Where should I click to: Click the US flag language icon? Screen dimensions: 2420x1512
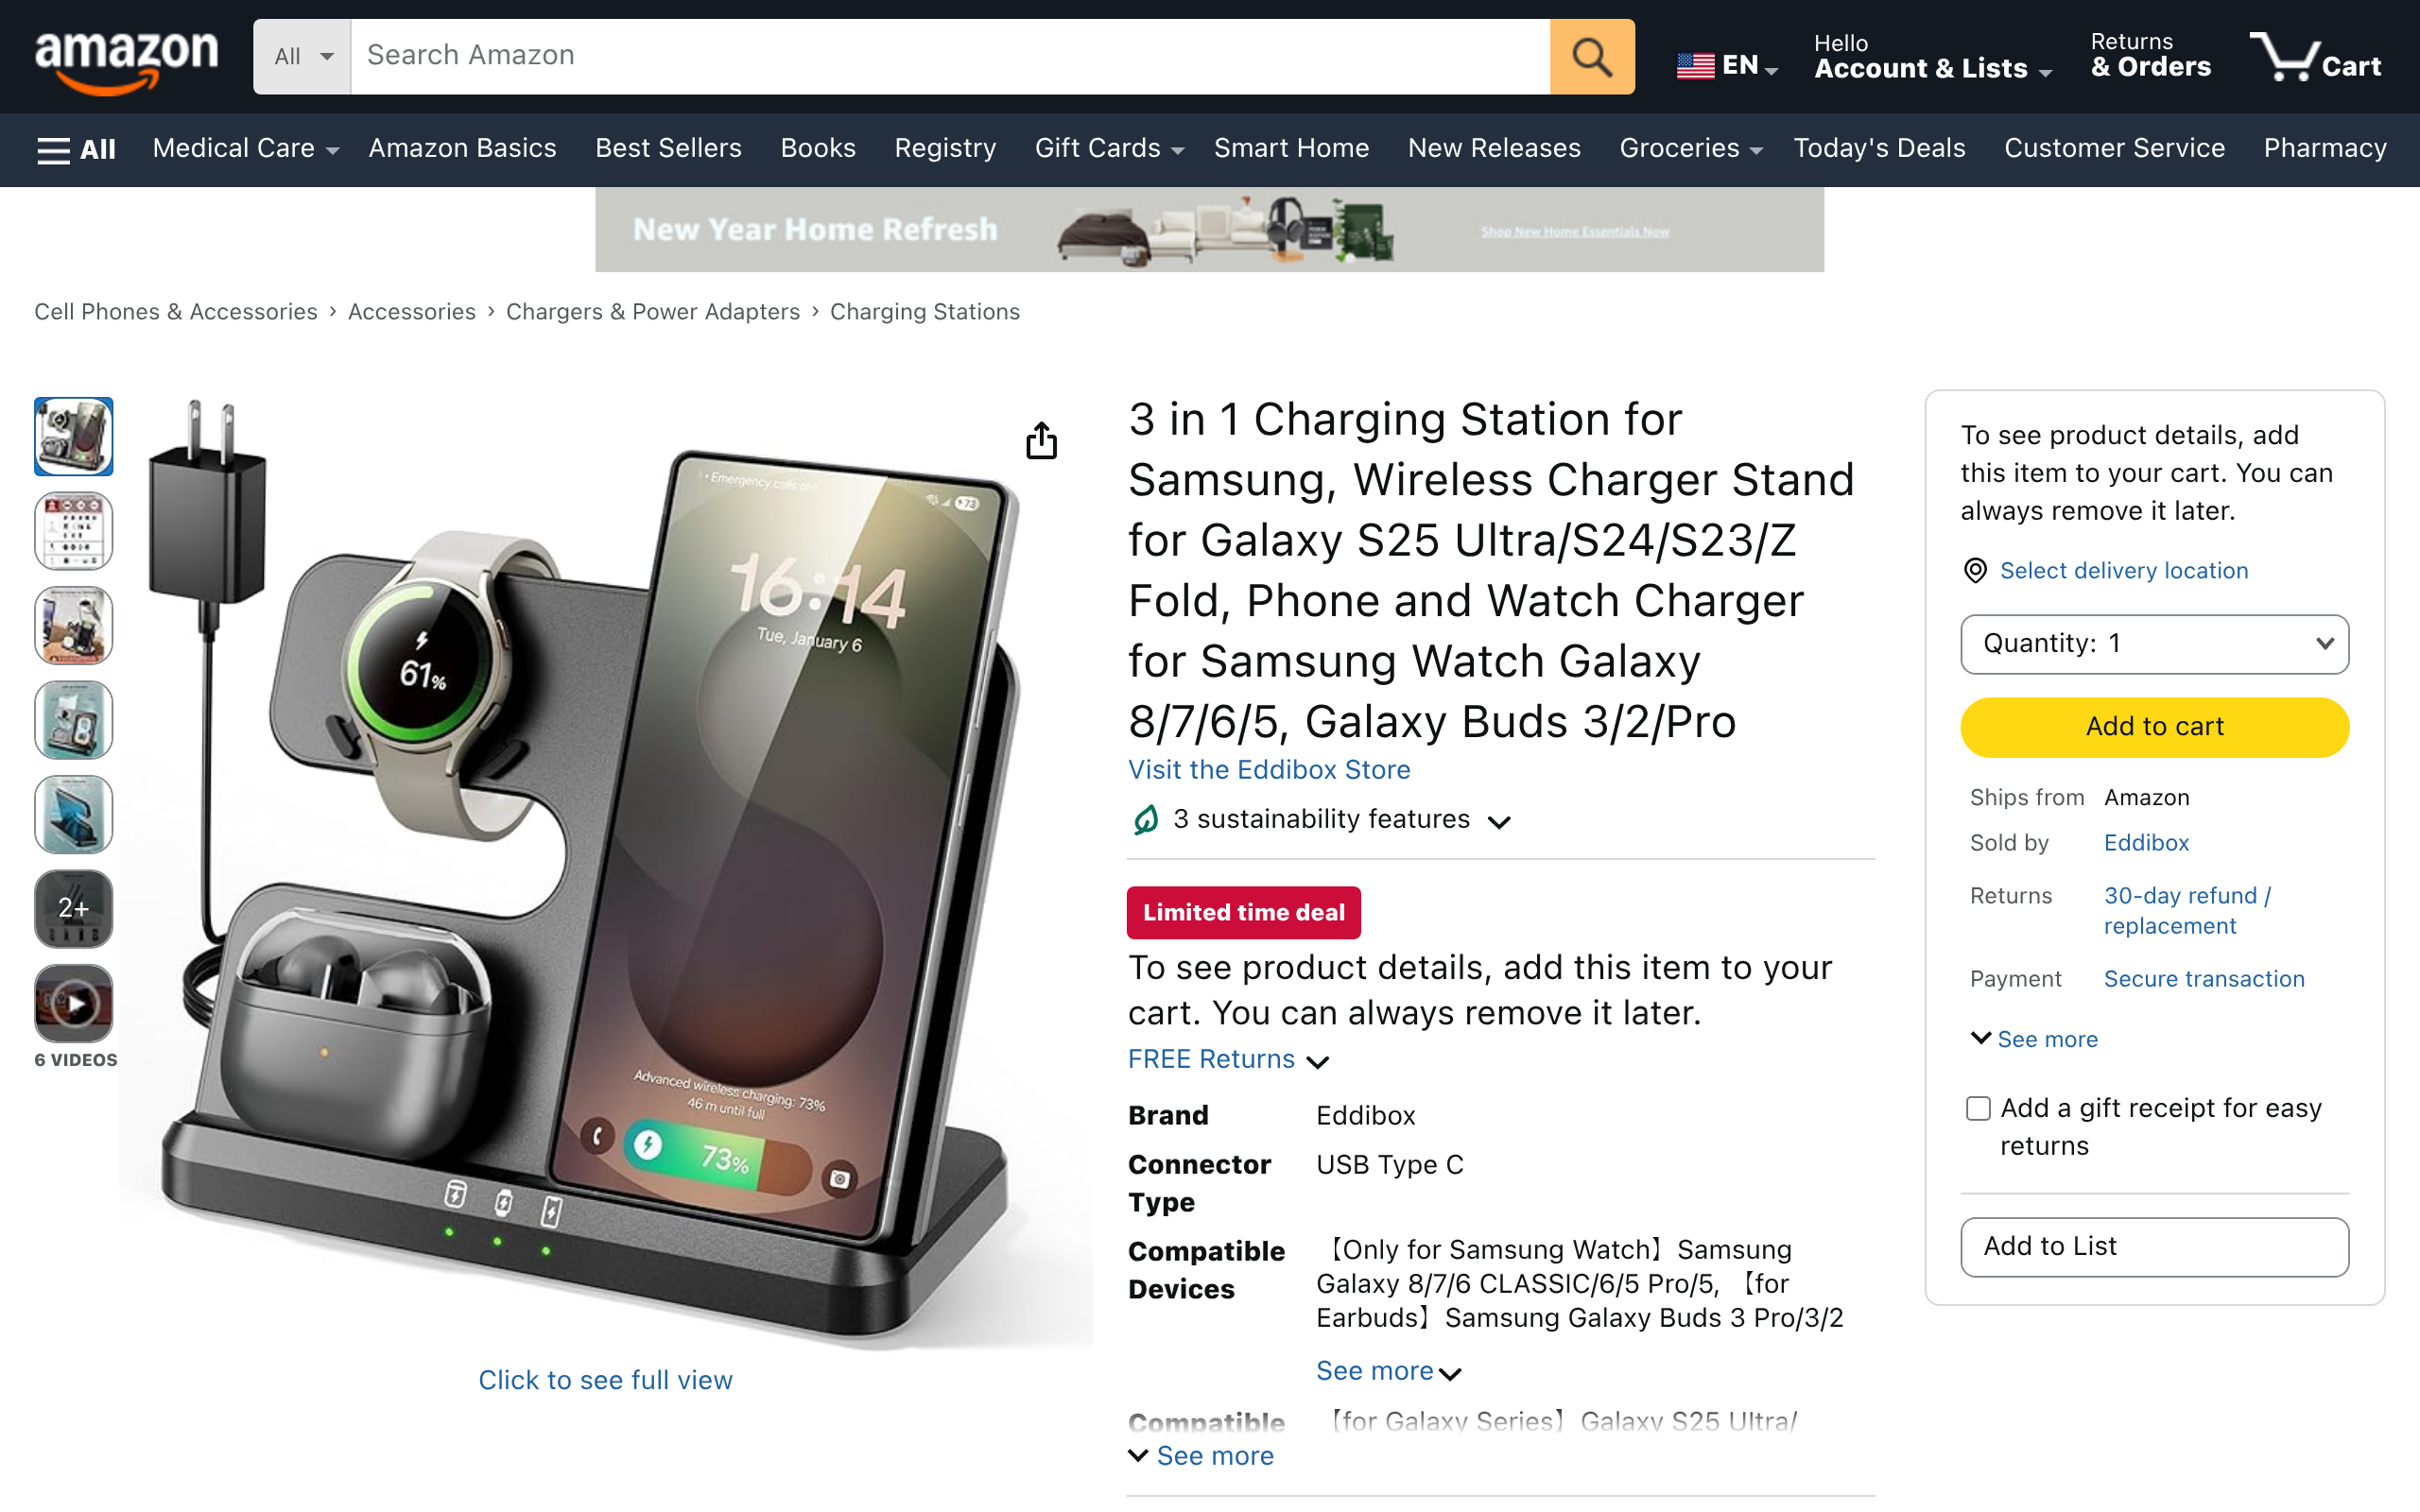click(x=1695, y=66)
